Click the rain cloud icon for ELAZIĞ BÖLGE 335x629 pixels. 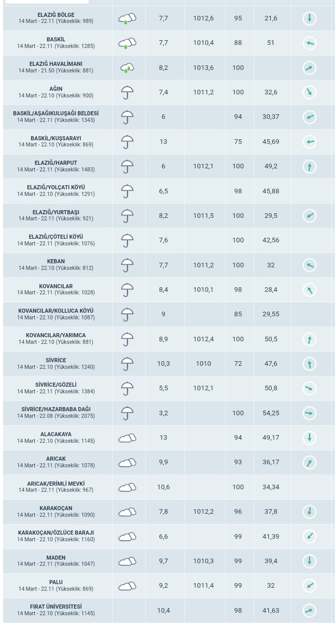coord(127,19)
